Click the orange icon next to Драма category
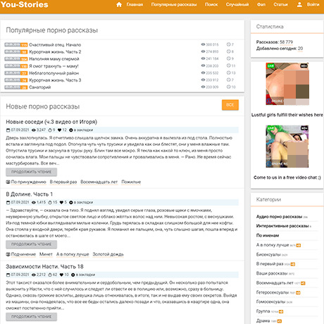324x324 pixels. (280, 321)
